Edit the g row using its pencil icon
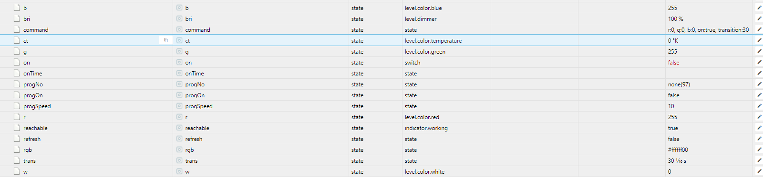This screenshot has height=177, width=763. click(x=759, y=51)
